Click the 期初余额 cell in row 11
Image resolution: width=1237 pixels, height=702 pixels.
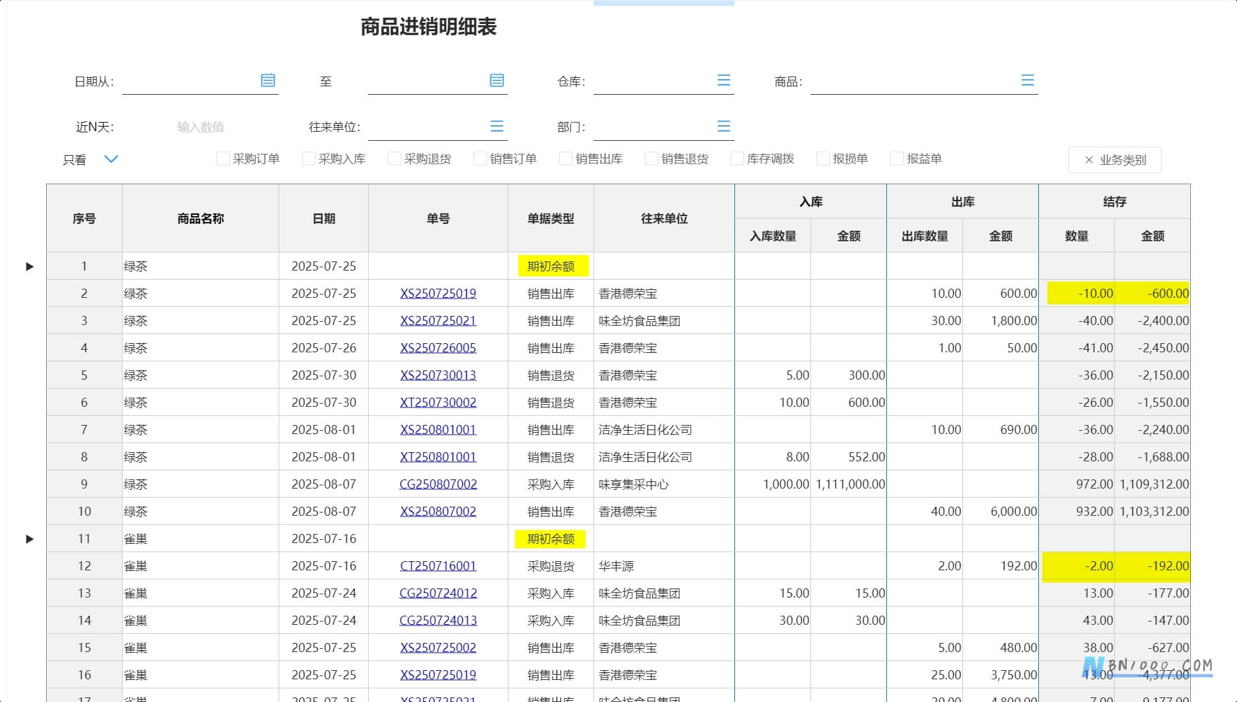(x=551, y=539)
